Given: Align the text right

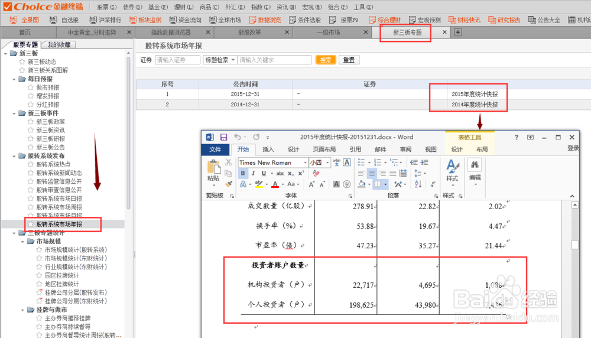Looking at the screenshot, I should click(x=382, y=173).
